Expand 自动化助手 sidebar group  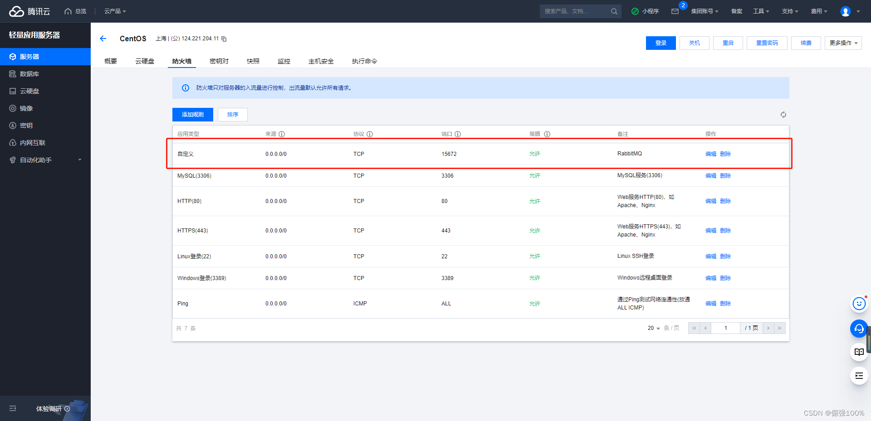coord(45,160)
